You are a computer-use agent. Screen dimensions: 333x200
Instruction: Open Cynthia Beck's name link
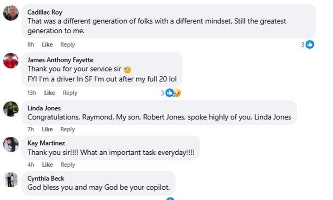[x=46, y=178]
